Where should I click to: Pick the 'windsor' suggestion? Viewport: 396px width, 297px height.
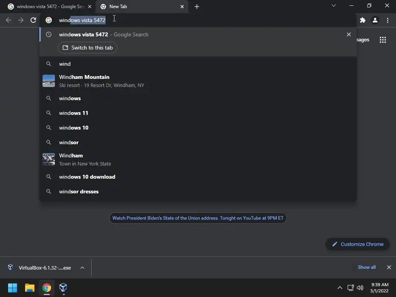[198, 142]
